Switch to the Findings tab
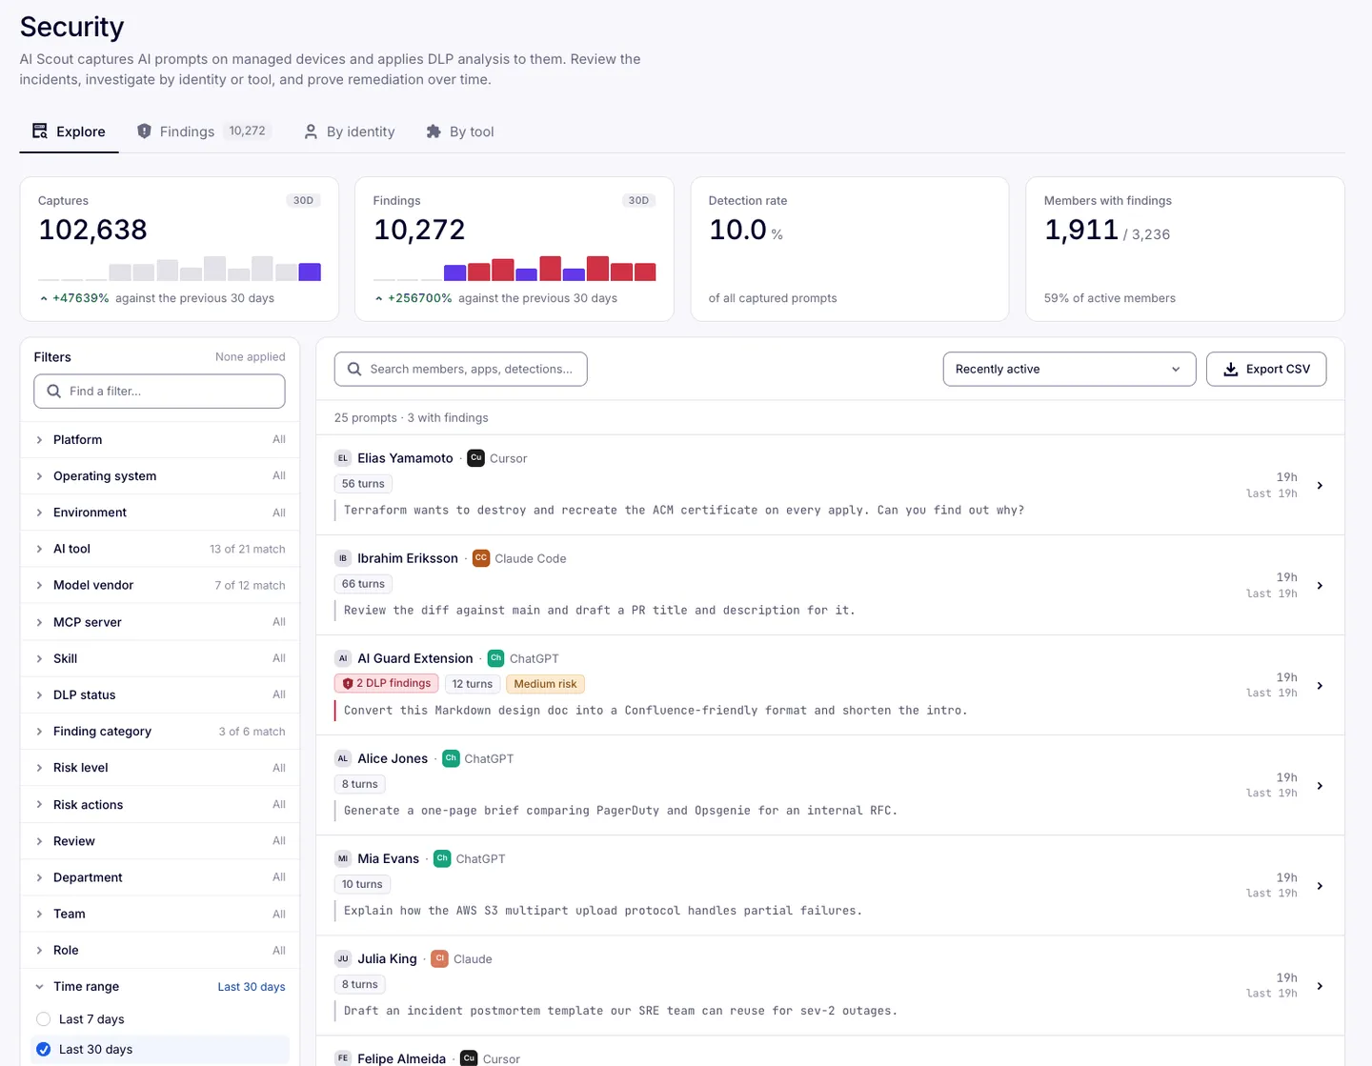This screenshot has width=1372, height=1066. coord(204,131)
